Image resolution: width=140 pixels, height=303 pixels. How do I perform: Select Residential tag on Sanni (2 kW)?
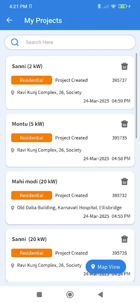(x=31, y=80)
